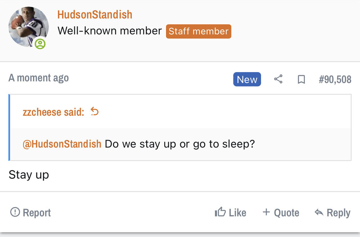
Task: Open the HudsonStandish profile name link
Action: 95,15
